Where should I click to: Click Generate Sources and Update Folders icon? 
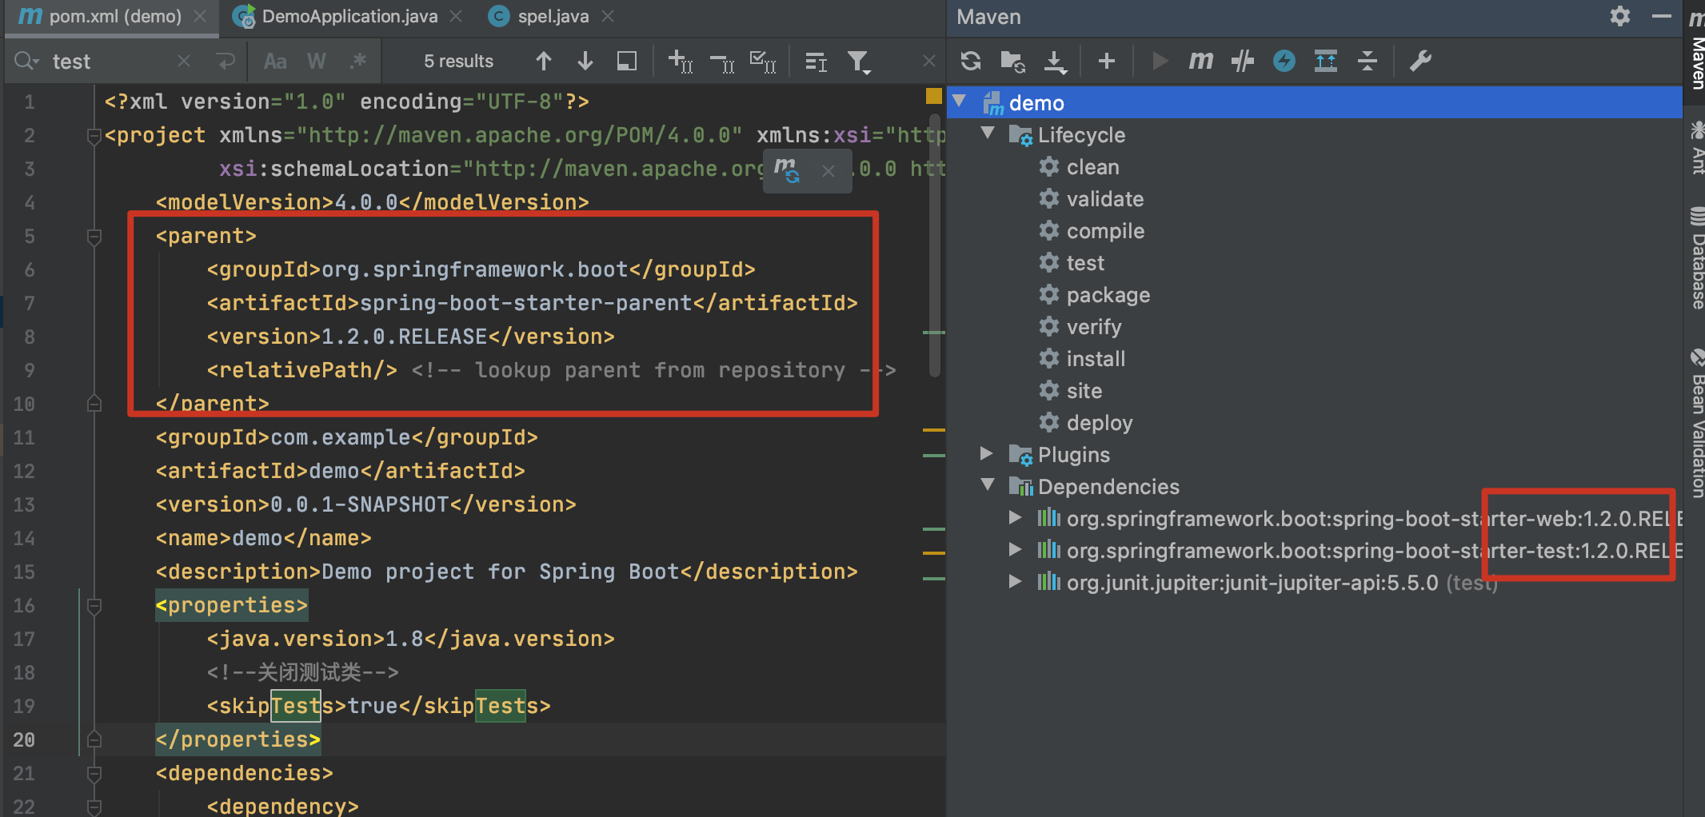coord(1012,61)
